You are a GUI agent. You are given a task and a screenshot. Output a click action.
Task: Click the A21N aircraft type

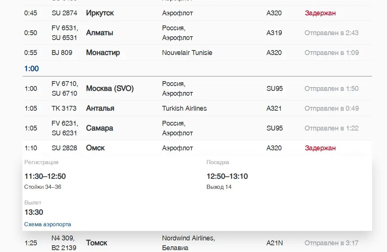tap(275, 243)
